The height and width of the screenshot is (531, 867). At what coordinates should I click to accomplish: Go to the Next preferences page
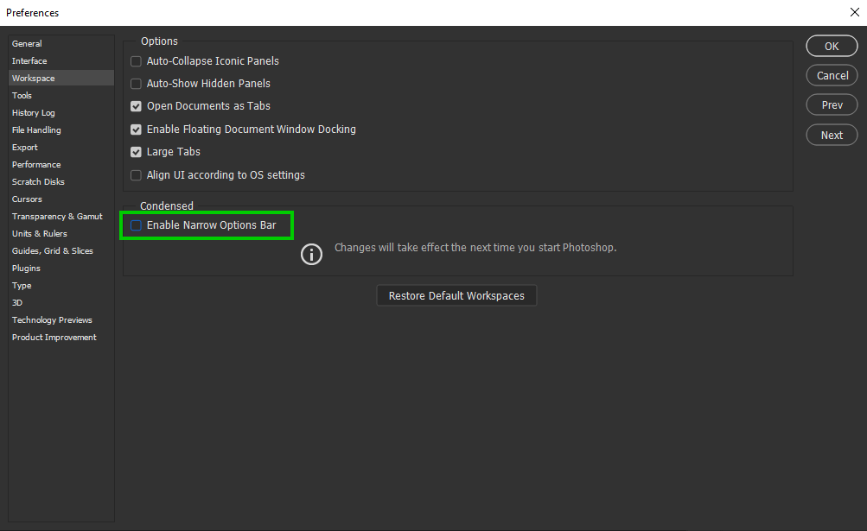[x=831, y=135]
